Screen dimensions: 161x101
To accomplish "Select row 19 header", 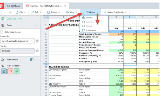I will click(x=46, y=65).
